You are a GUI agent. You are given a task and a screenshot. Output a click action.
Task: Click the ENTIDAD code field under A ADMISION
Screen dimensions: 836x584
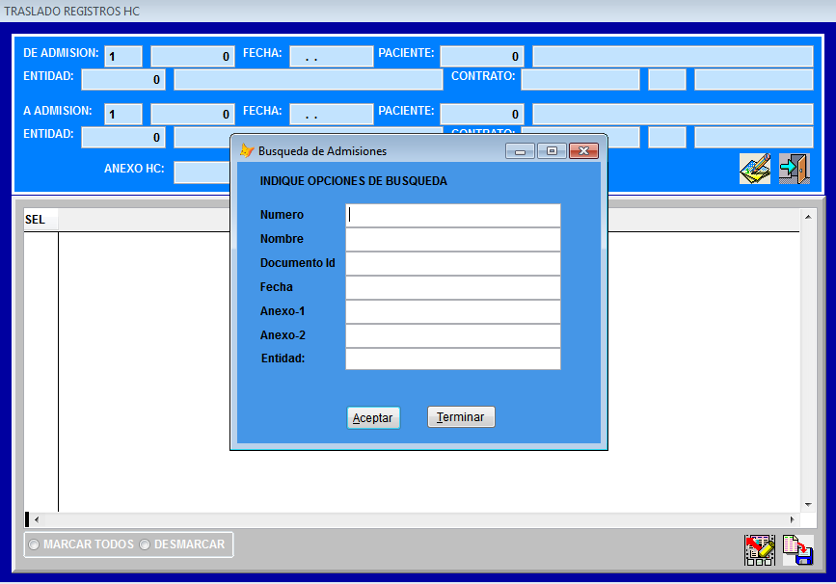[x=123, y=138]
